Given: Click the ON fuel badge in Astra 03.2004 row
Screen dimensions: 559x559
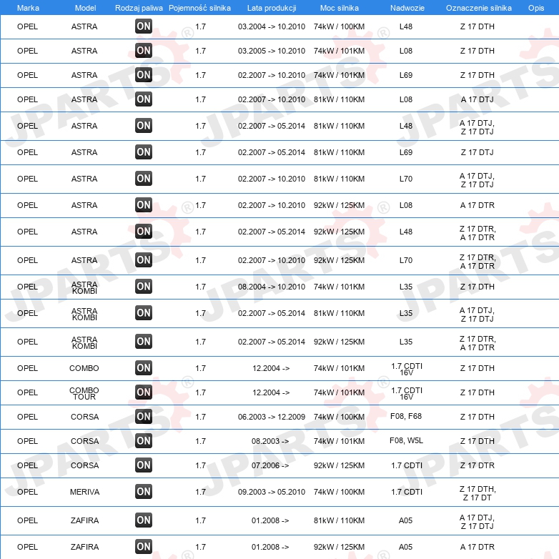Looking at the screenshot, I should tap(144, 26).
